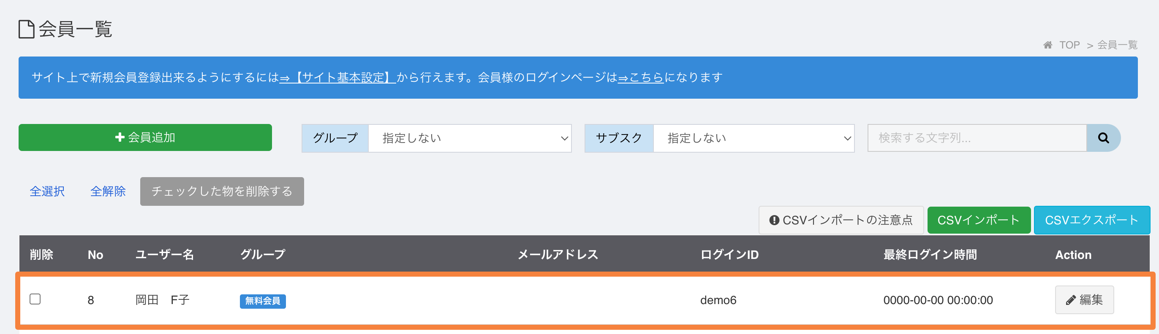Click the document icon beside 会員一覧 title
This screenshot has height=334, width=1159.
27,29
